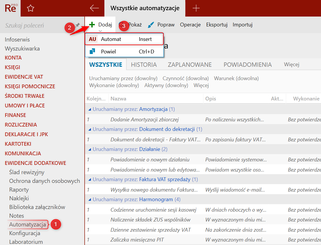Expand the KONTA sidebar section
This screenshot has width=321, height=245.
point(13,57)
